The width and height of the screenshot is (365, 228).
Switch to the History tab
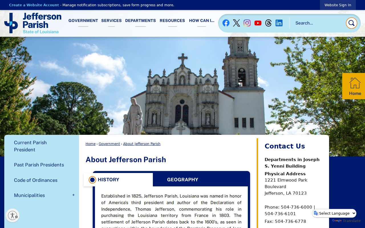point(118,180)
